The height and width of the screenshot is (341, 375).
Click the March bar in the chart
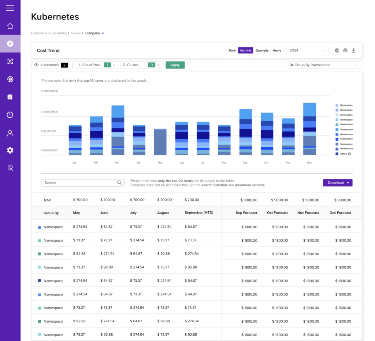118,130
